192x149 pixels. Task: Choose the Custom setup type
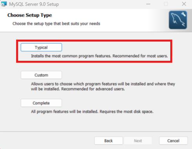click(x=41, y=75)
